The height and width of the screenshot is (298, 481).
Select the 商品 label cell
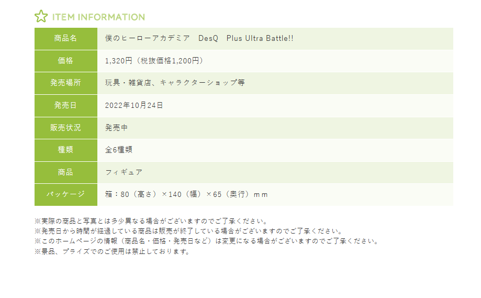[65, 172]
